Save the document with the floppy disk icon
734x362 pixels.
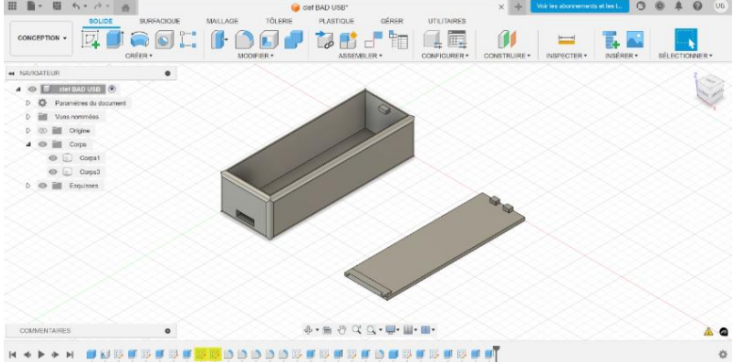pos(57,7)
